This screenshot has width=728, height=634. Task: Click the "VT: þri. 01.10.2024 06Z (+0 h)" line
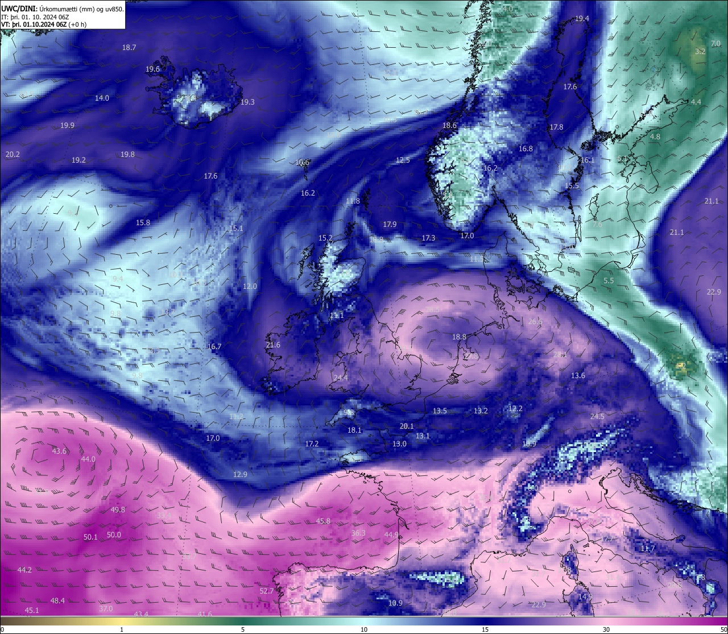pyautogui.click(x=44, y=24)
